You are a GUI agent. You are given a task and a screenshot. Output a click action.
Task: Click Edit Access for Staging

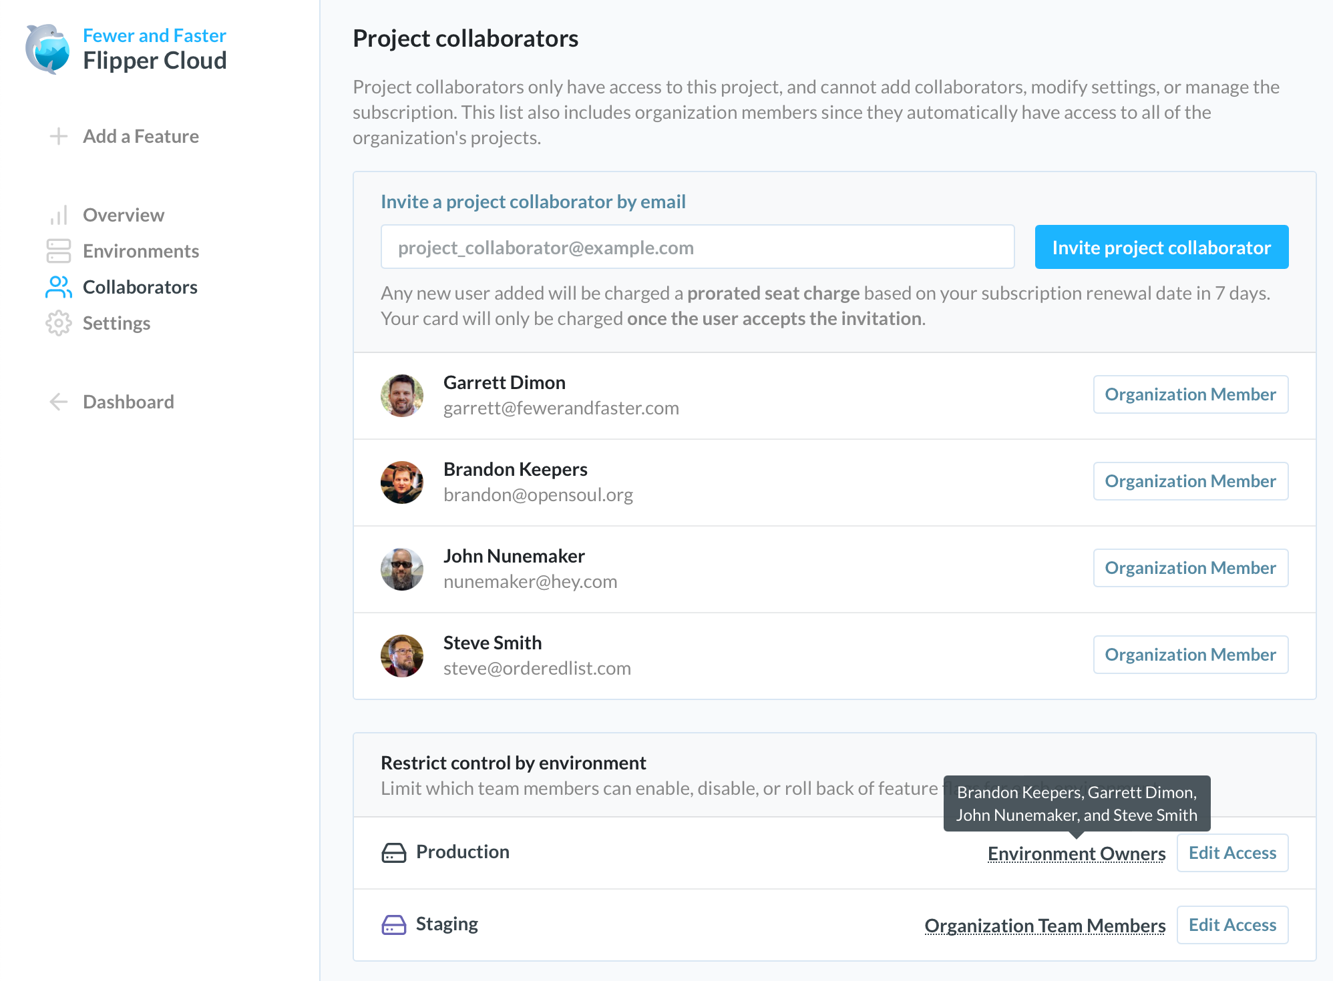coord(1232,924)
